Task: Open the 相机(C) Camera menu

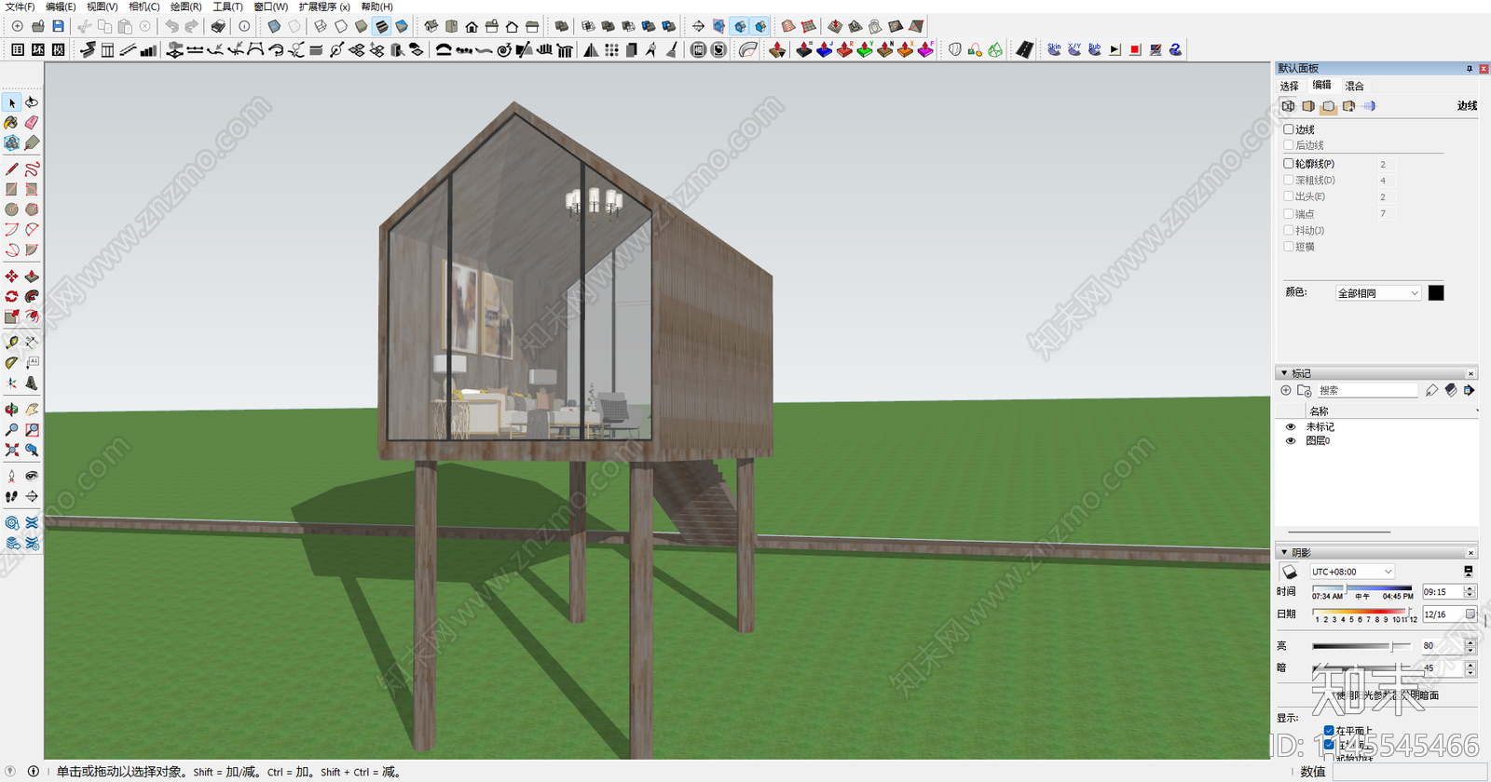Action: point(144,7)
